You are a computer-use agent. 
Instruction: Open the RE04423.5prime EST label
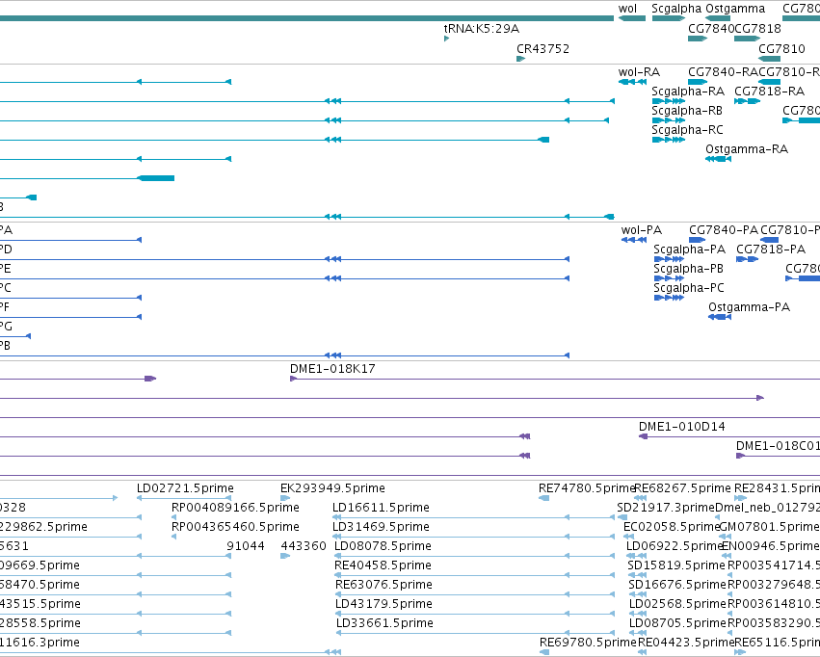[x=687, y=643]
